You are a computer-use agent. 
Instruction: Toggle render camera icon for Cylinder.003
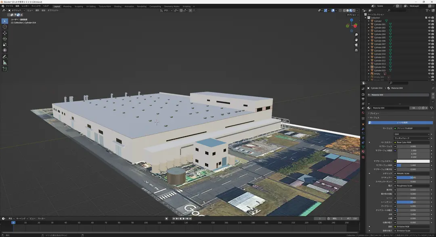coord(433,31)
